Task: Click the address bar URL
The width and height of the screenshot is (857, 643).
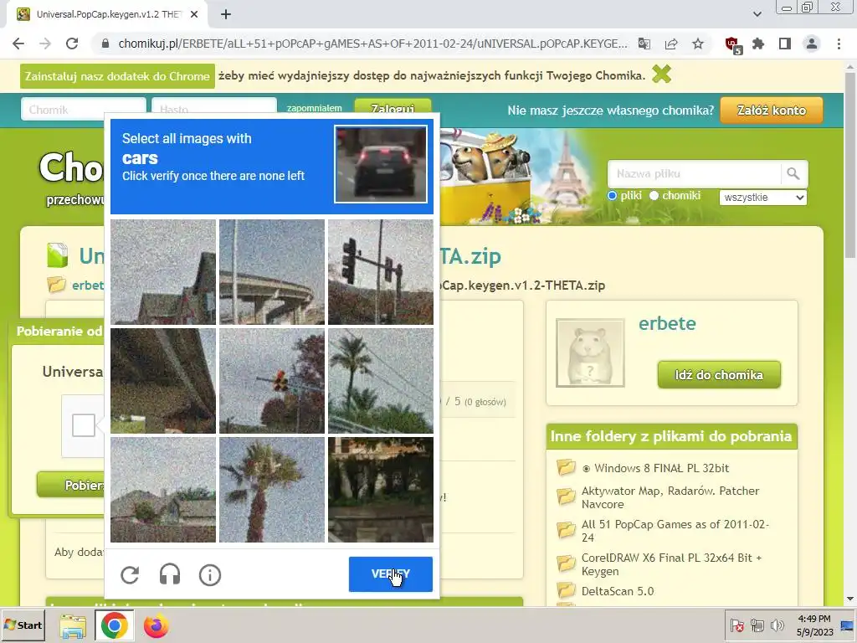Action: click(x=372, y=44)
